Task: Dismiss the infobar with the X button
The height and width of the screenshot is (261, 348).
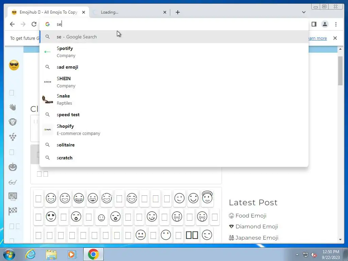Action: coord(335,38)
